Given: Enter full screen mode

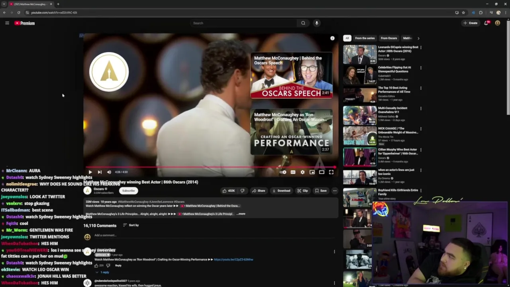Looking at the screenshot, I should pos(331,172).
